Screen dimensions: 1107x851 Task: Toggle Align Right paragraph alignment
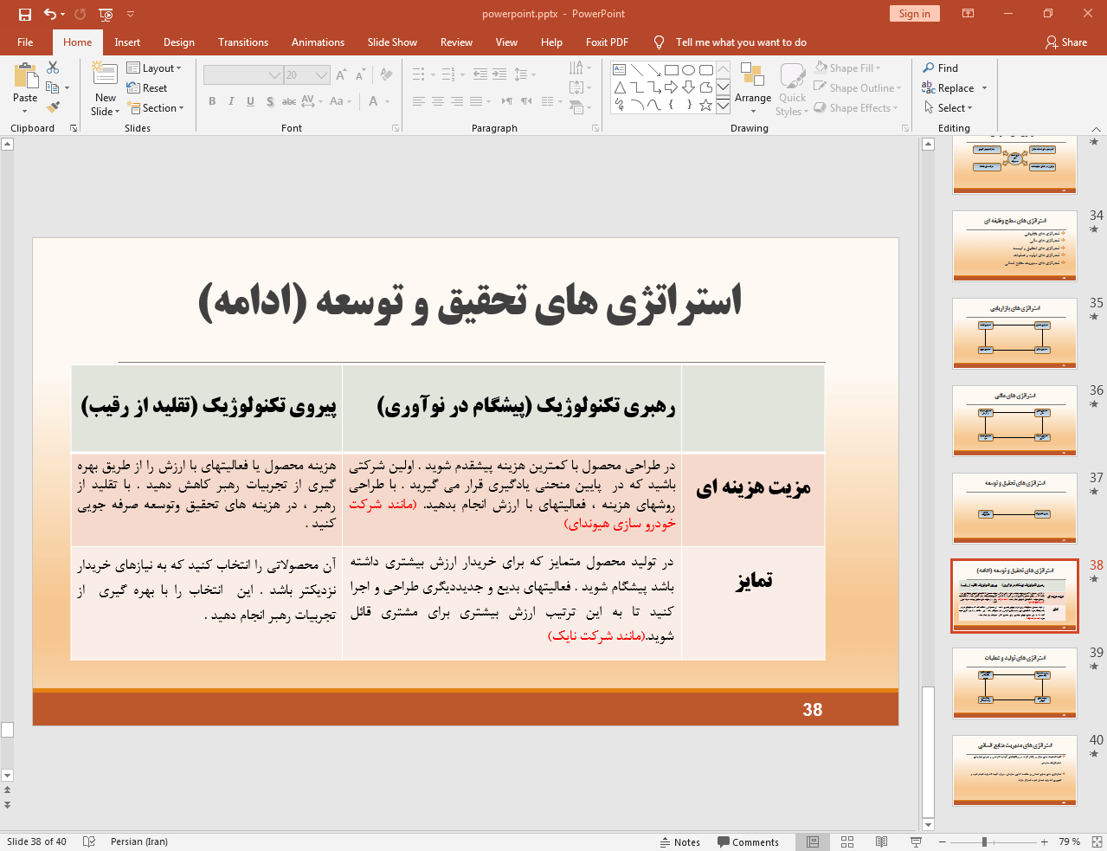(457, 101)
